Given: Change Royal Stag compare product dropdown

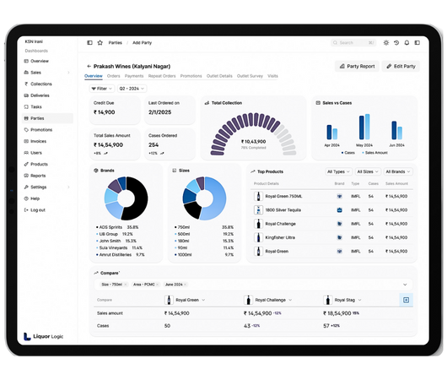Looking at the screenshot, I should pyautogui.click(x=342, y=300).
